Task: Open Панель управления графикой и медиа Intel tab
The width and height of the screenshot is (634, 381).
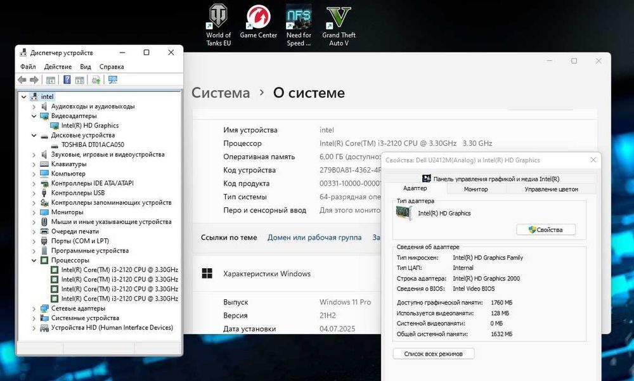Action: 491,179
